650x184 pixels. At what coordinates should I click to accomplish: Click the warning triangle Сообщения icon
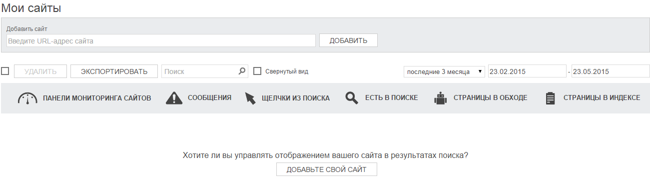click(174, 98)
